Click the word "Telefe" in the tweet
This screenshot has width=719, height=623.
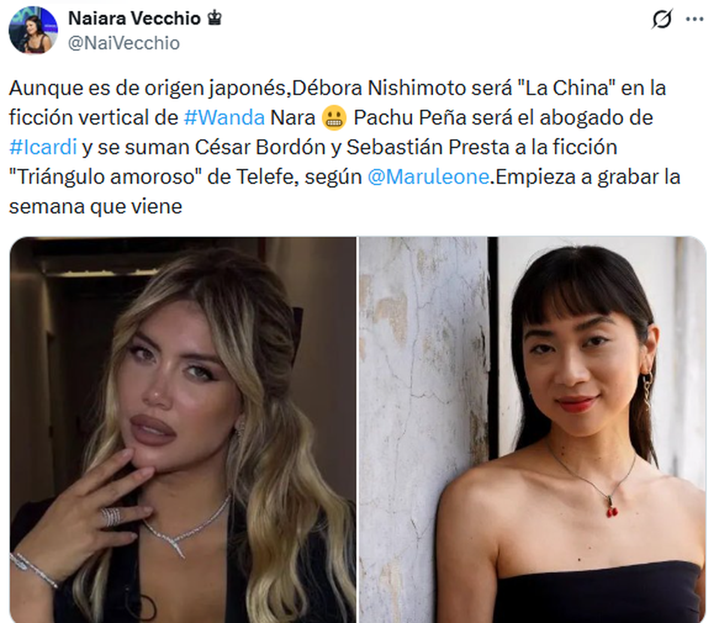(x=265, y=177)
